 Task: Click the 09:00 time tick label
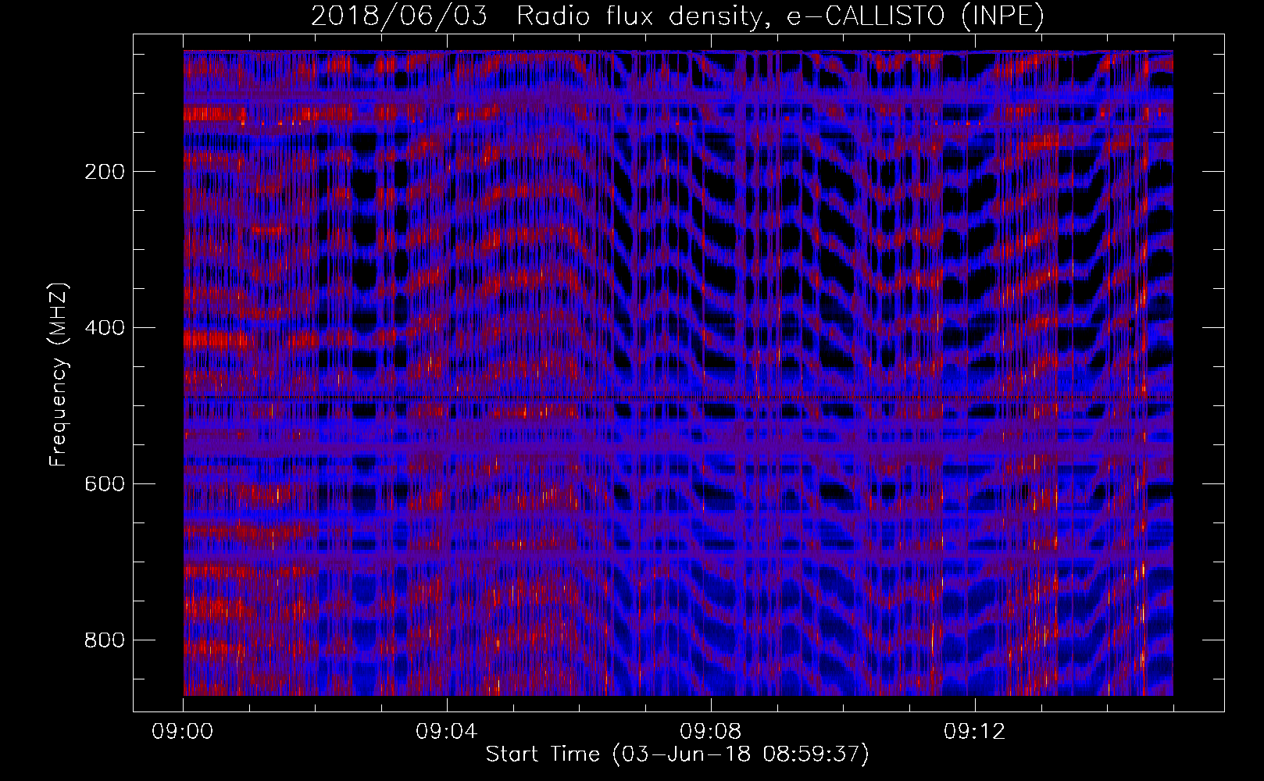point(183,732)
